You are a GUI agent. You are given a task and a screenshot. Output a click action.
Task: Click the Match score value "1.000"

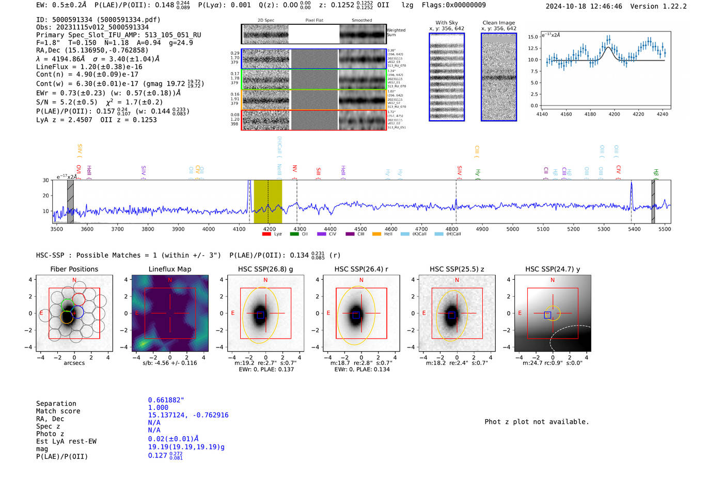click(x=158, y=407)
